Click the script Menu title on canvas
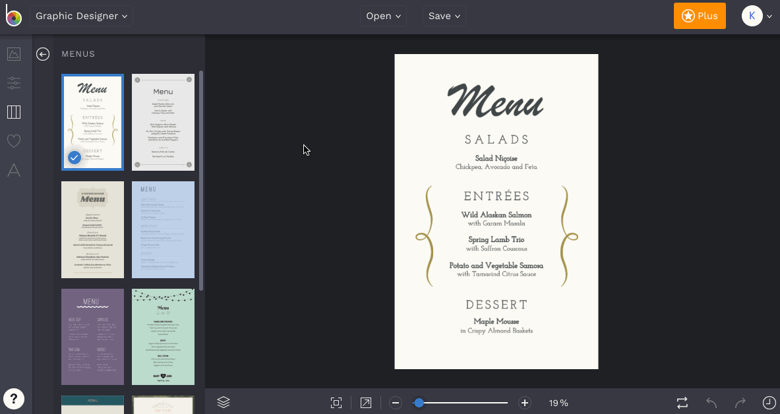Screen dimensions: 780x414 coord(495,101)
